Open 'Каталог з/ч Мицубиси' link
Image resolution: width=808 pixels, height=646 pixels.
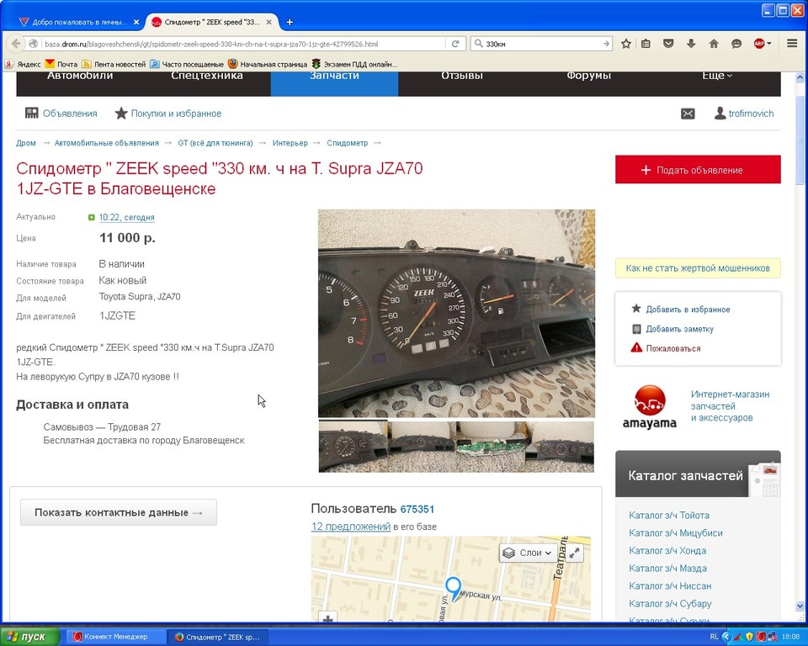(x=676, y=533)
